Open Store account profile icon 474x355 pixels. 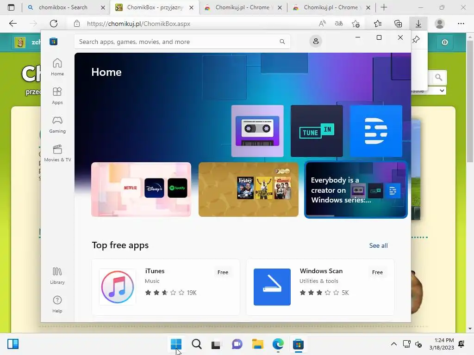pyautogui.click(x=316, y=41)
